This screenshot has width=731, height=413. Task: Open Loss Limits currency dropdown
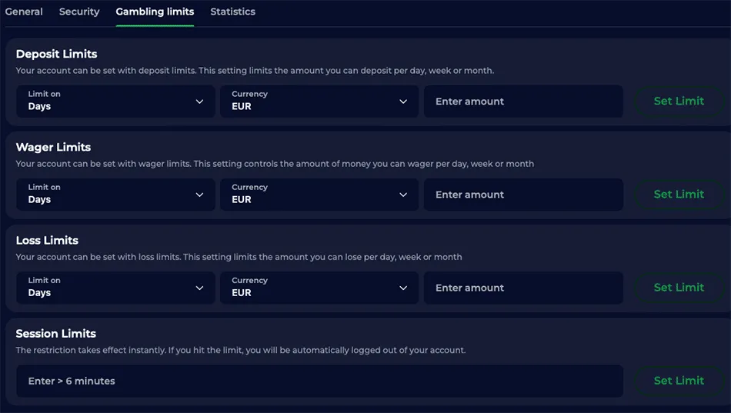(319, 288)
